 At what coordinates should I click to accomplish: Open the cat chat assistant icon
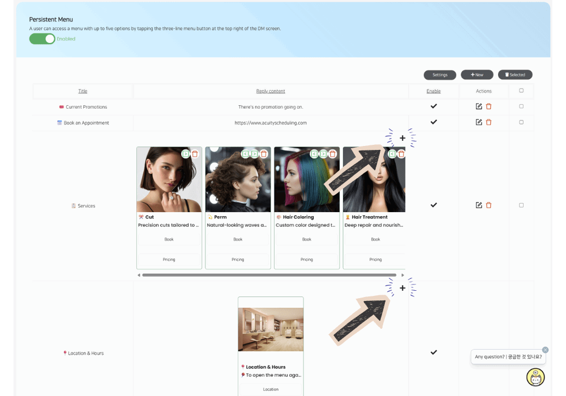click(535, 377)
